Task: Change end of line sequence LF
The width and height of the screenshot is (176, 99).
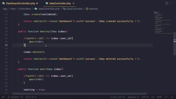Action: [x=153, y=97]
